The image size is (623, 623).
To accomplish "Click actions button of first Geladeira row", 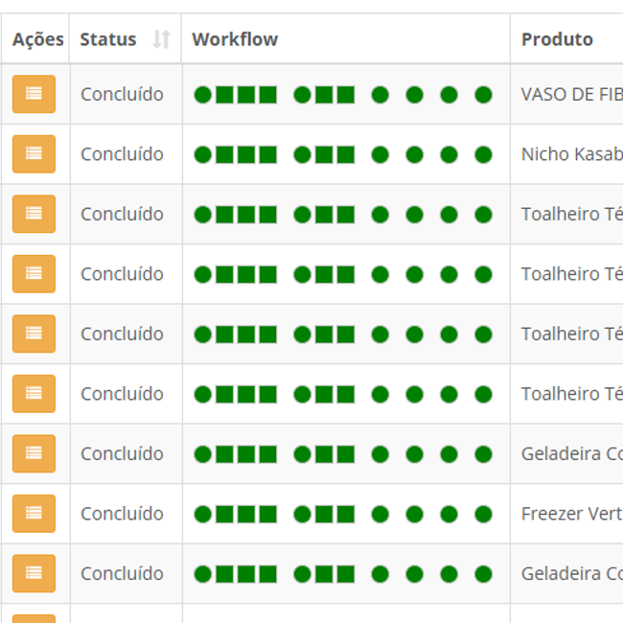I will click(x=34, y=453).
